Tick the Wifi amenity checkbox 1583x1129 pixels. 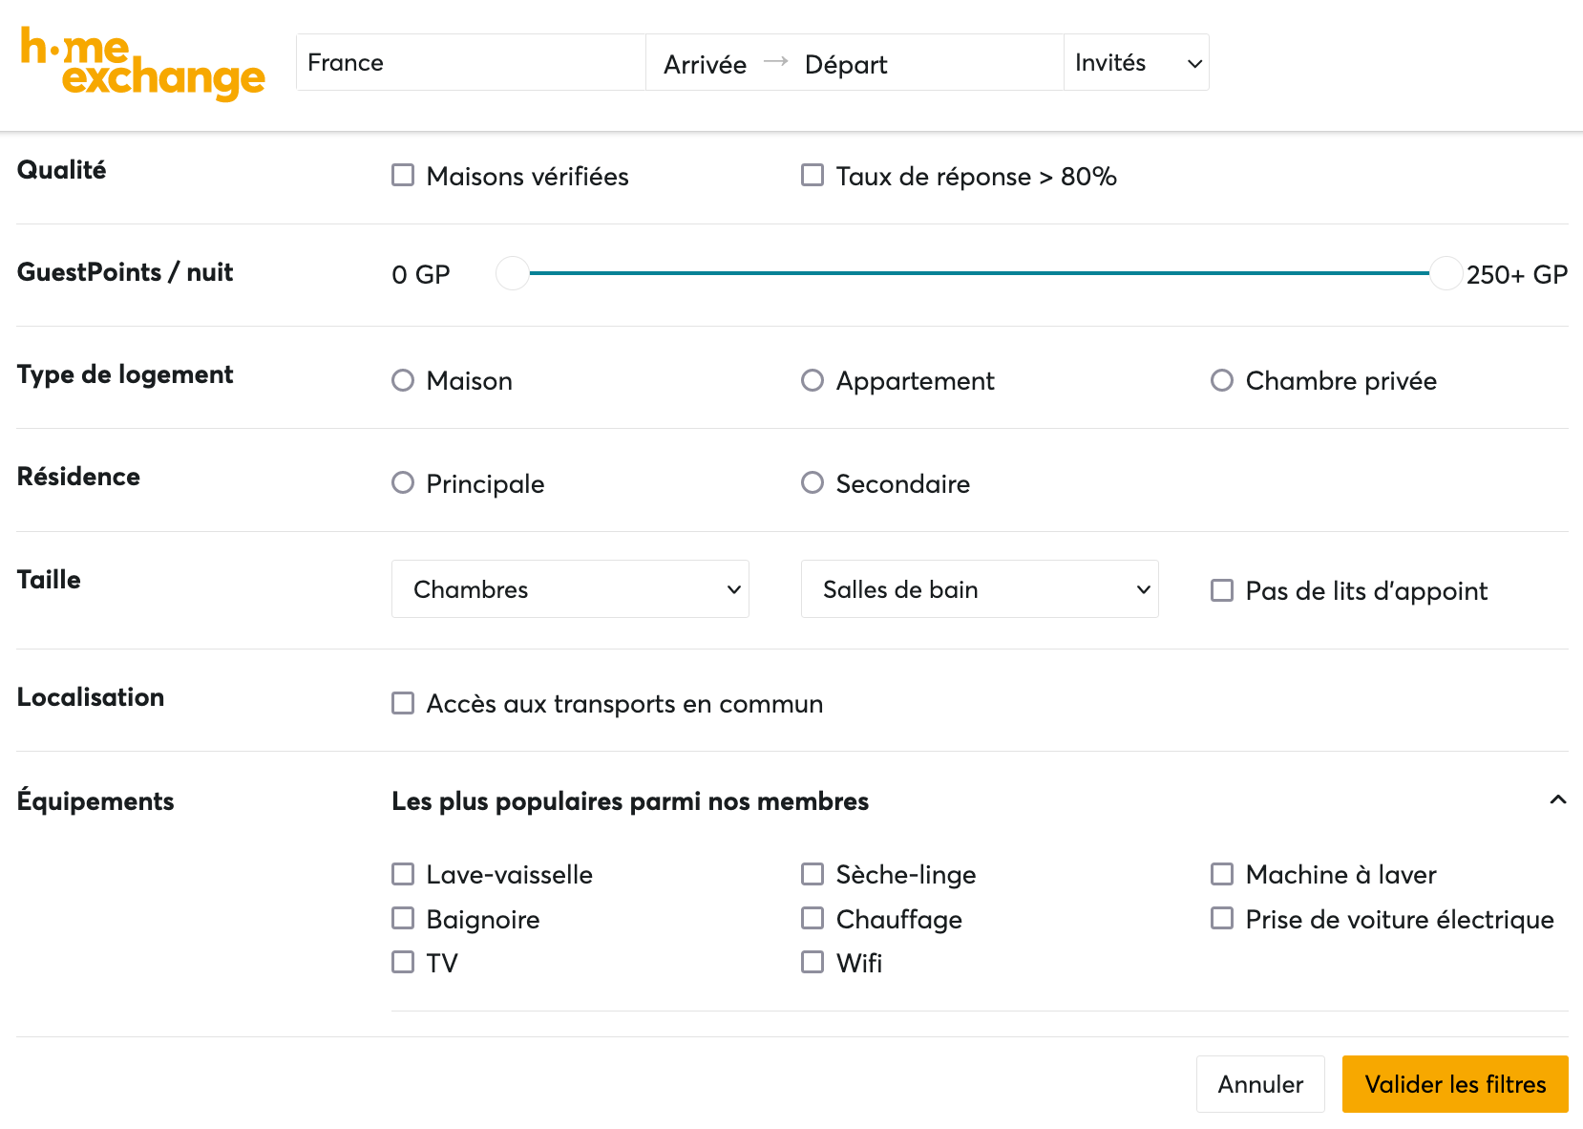click(813, 962)
